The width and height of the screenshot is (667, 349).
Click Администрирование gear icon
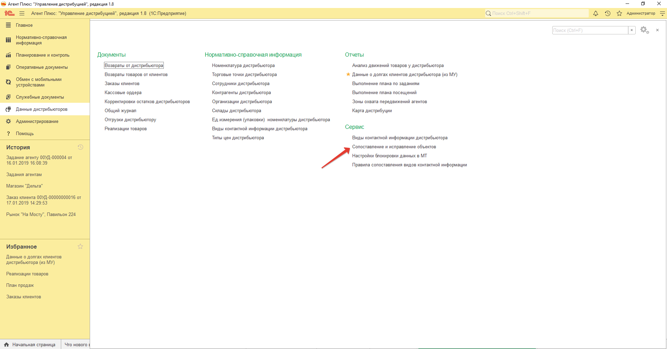[8, 121]
